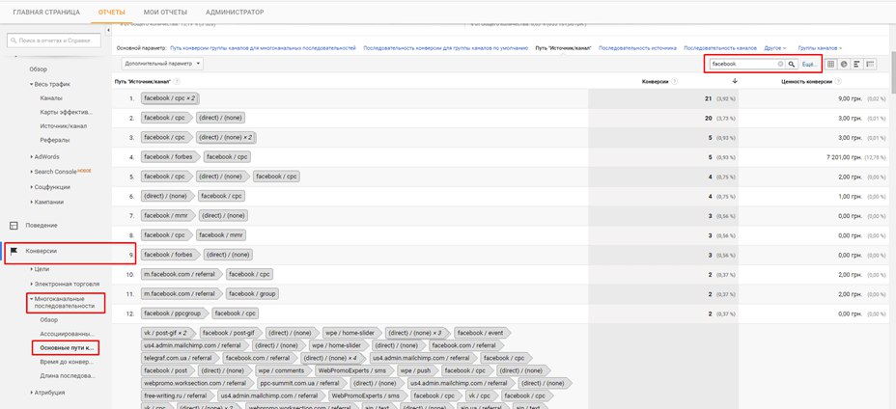Screen dimensions: 896x409
Task: Open the ГЛАВНАЯ СТРАНИЦА tab
Action: 46,12
